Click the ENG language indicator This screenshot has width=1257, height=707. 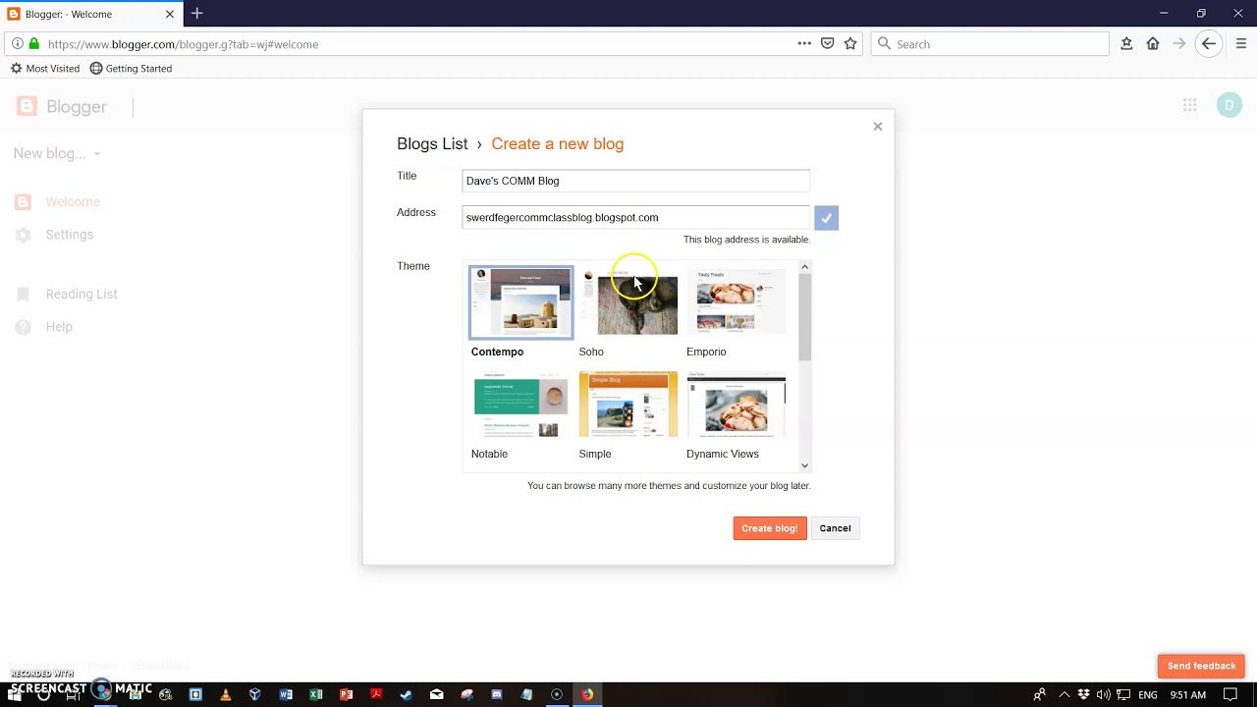click(1147, 695)
